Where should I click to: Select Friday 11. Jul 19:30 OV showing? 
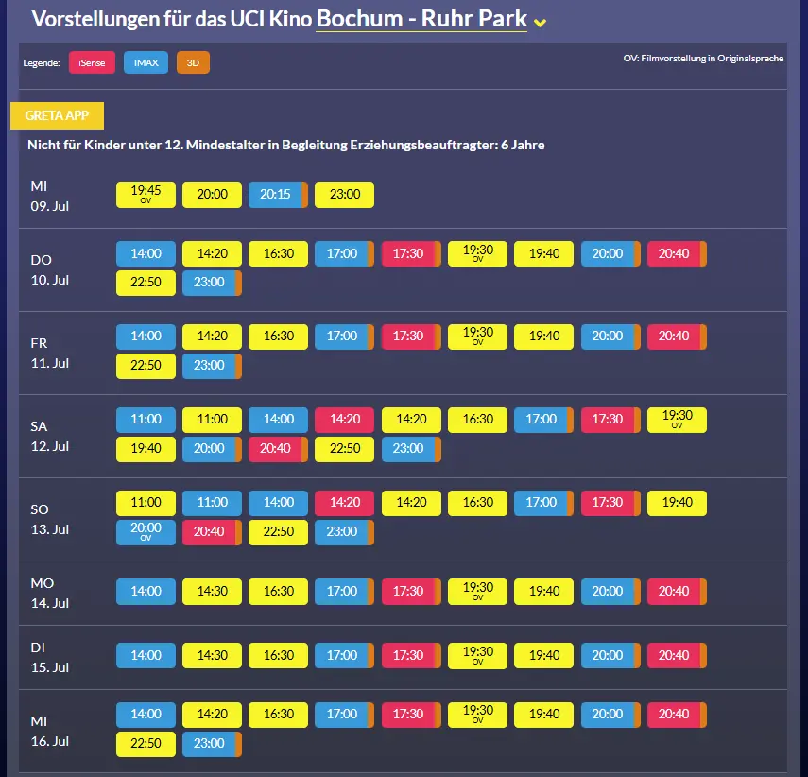pyautogui.click(x=477, y=337)
